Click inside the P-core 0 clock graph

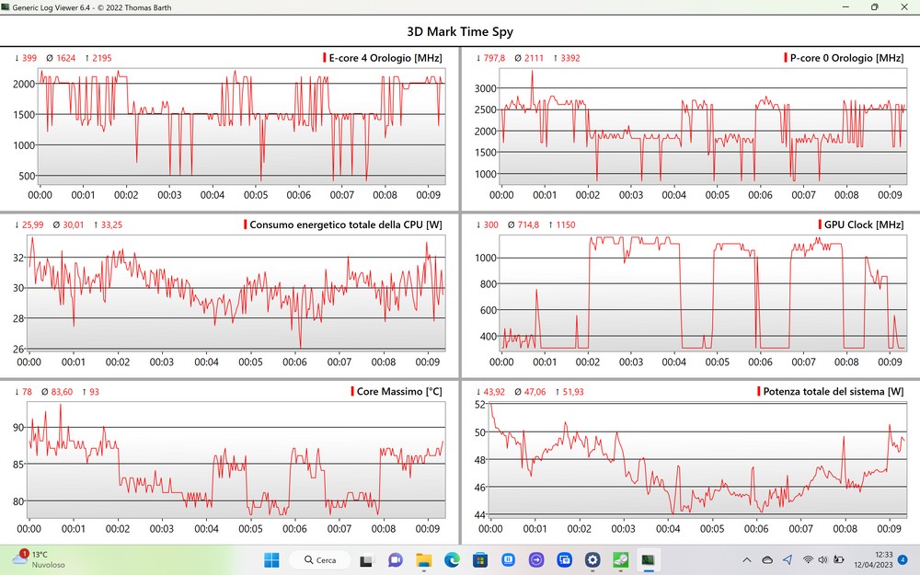click(x=703, y=126)
